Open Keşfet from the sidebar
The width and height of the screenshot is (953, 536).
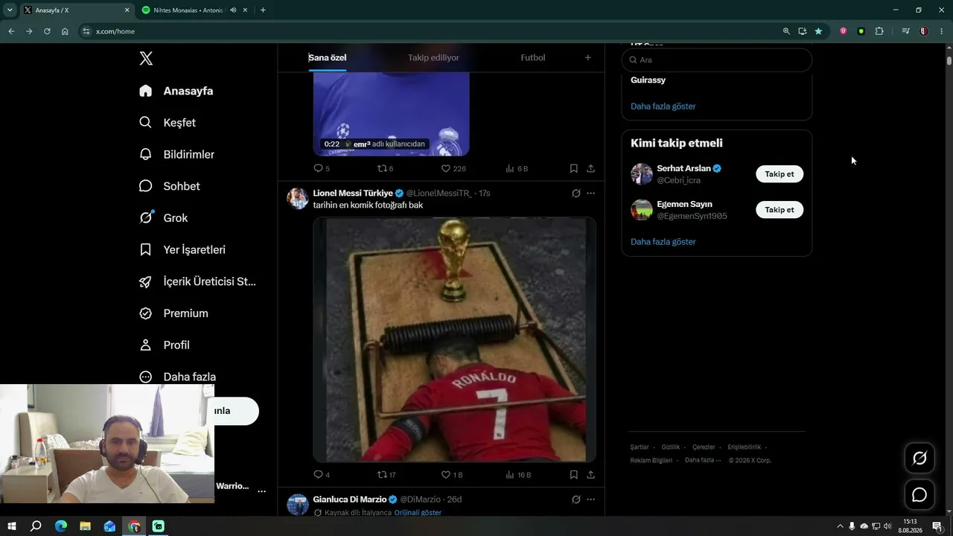[x=168, y=123]
